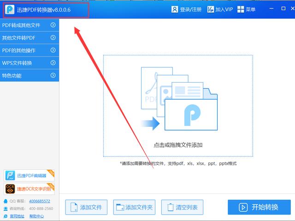Click the hotline headset icon
Image resolution: width=295 pixels, height=221 pixels.
click(x=6, y=209)
